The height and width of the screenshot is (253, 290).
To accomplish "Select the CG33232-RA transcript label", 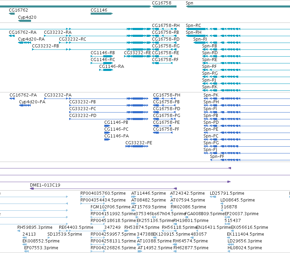I will pyautogui.click(x=58, y=32).
